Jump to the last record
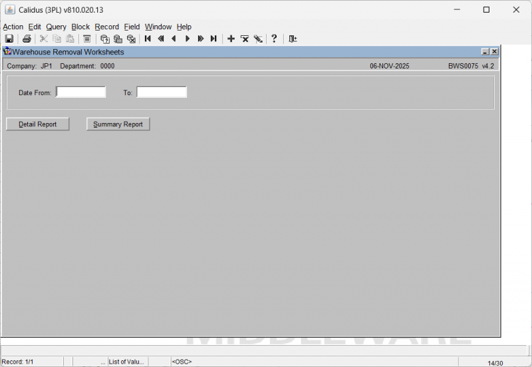Screen dimensions: 532x367 point(213,39)
